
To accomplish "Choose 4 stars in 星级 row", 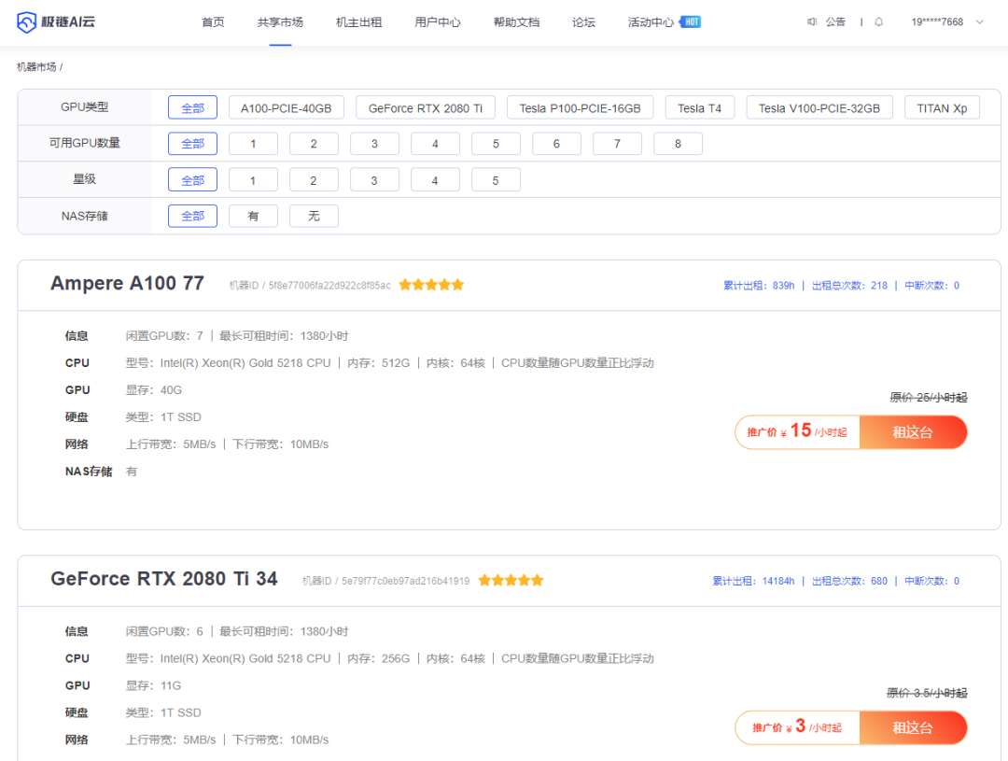I will pyautogui.click(x=435, y=180).
